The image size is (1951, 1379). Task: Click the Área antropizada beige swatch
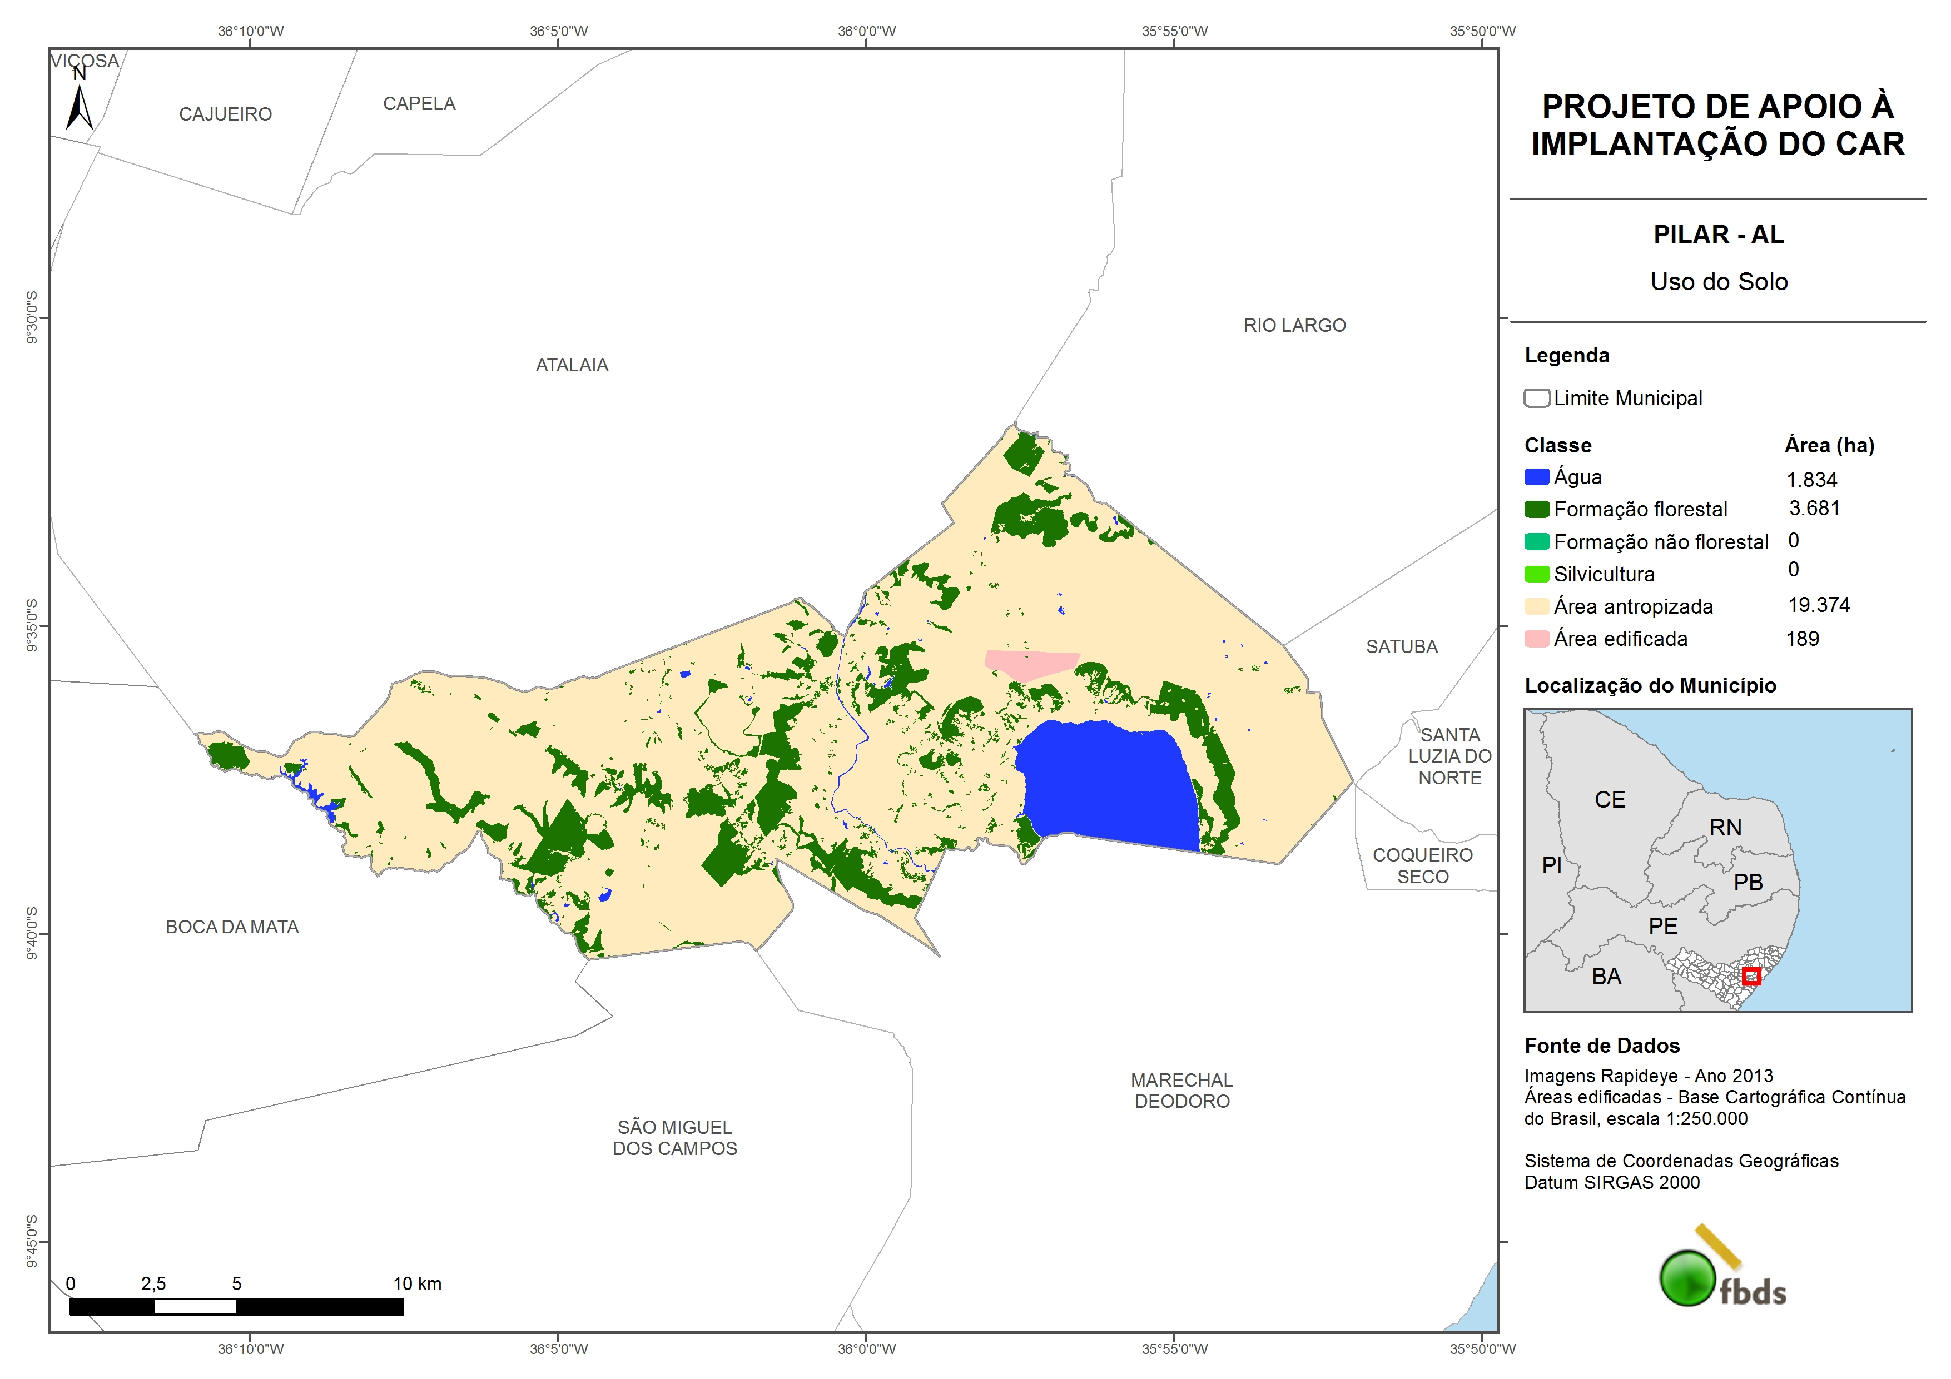click(1536, 606)
